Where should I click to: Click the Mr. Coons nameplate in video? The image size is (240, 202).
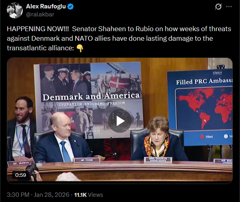(x=87, y=160)
